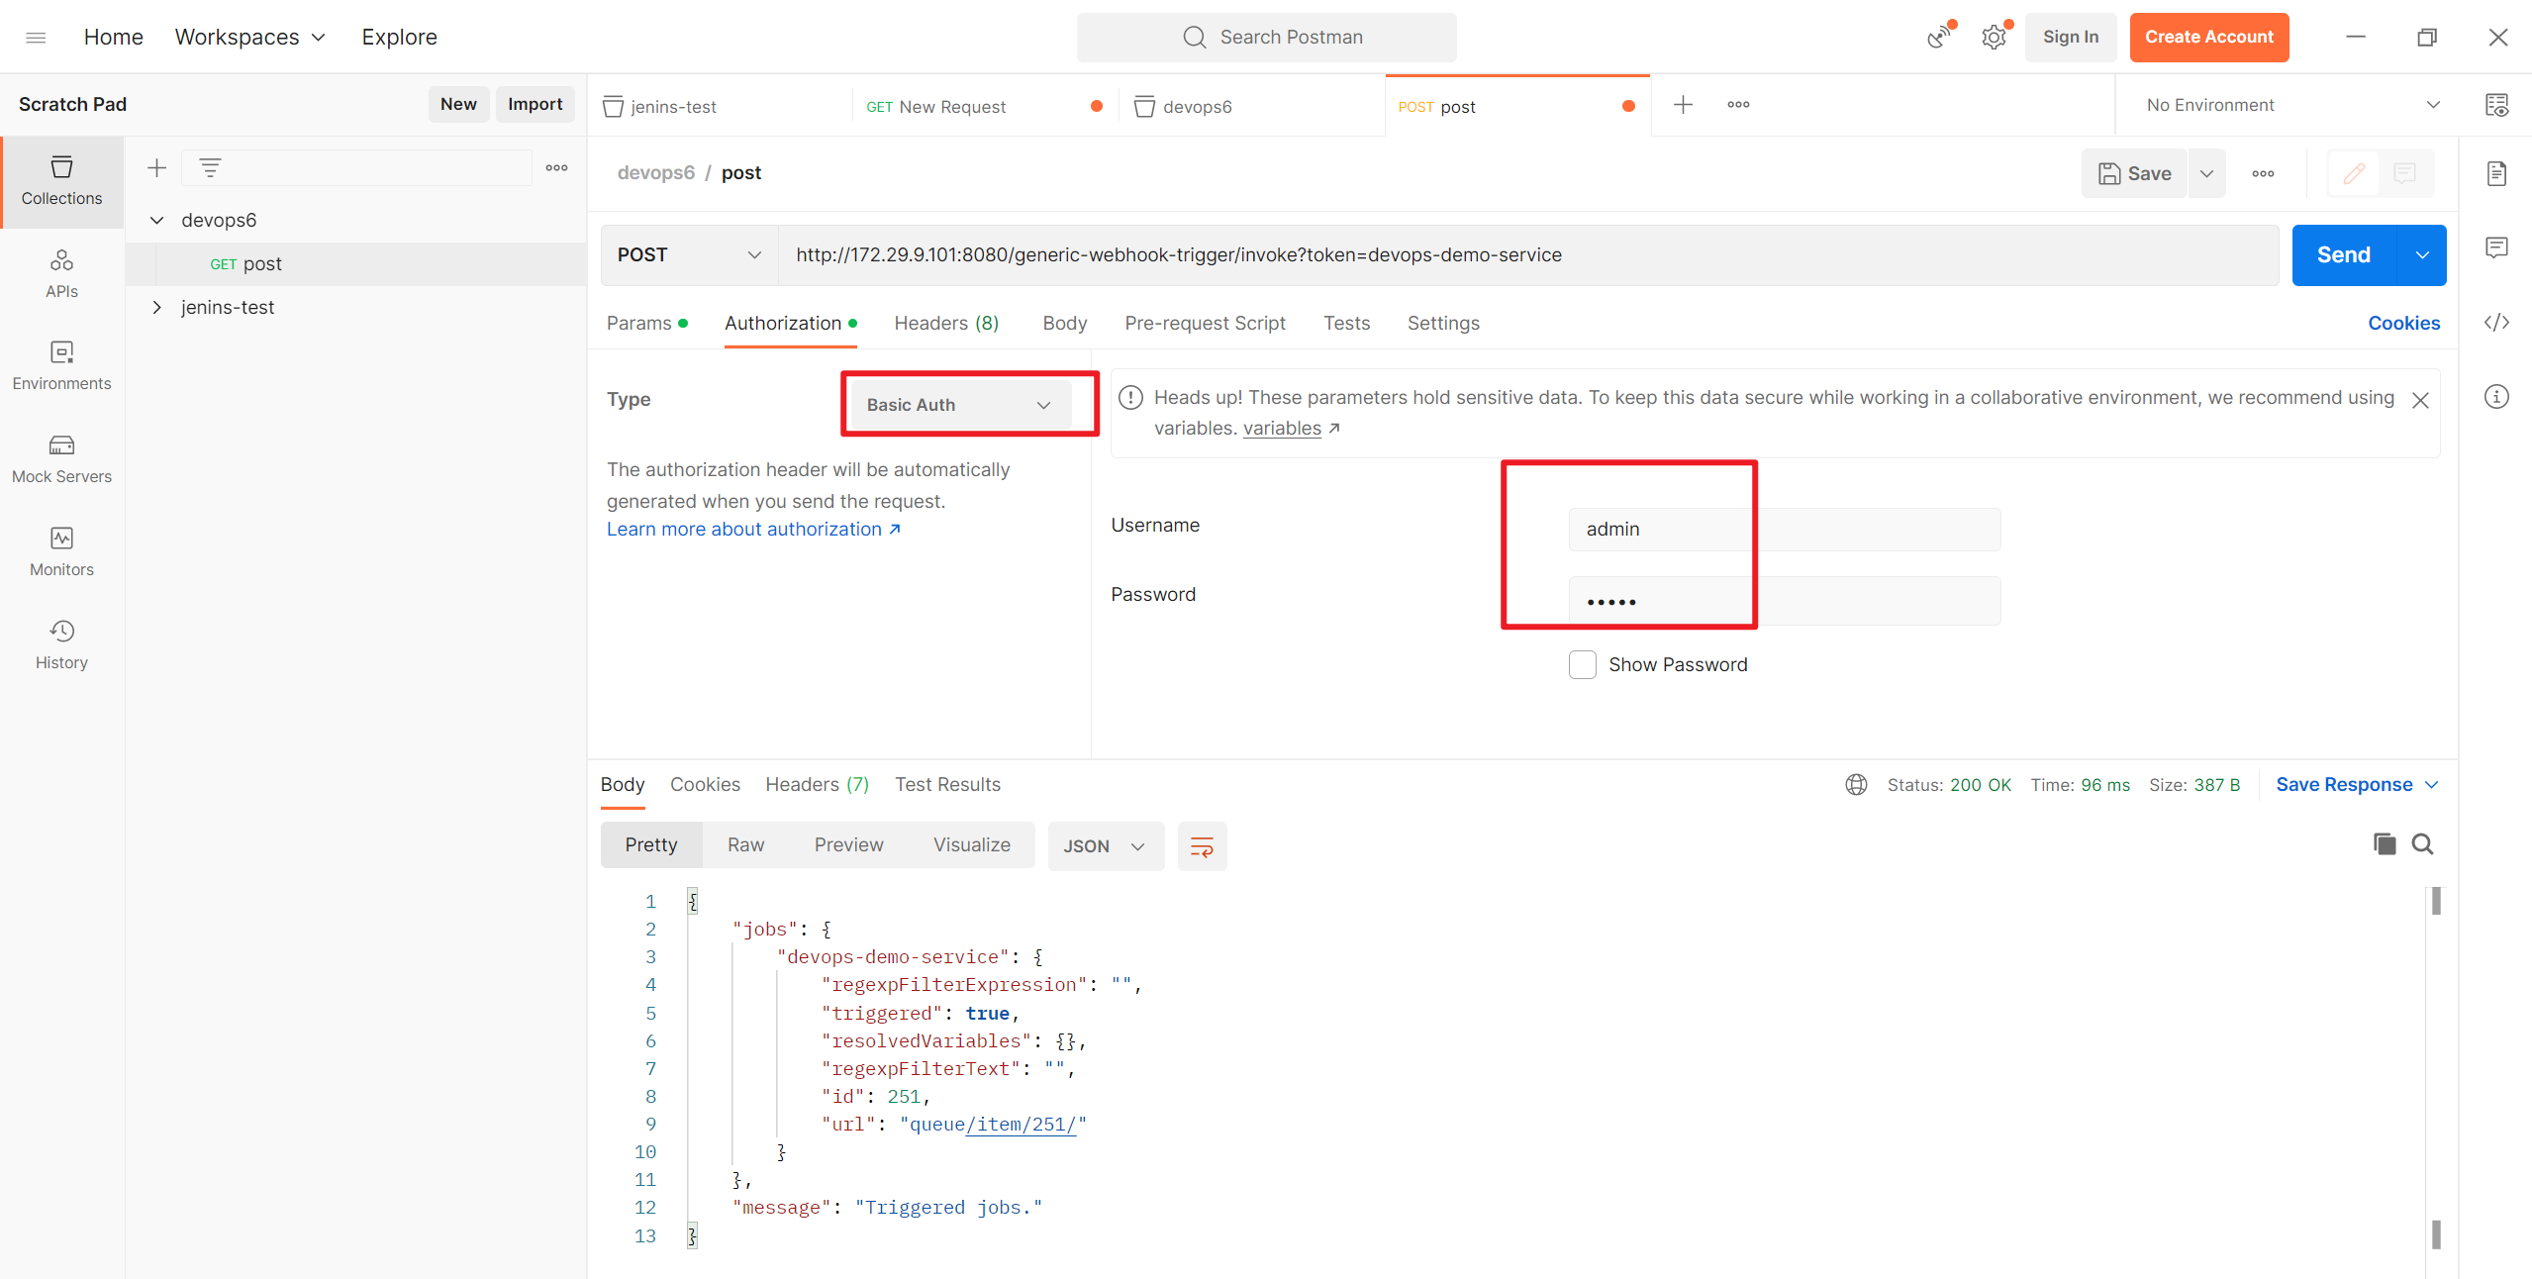Click the Import button
The image size is (2532, 1279).
[x=535, y=104]
